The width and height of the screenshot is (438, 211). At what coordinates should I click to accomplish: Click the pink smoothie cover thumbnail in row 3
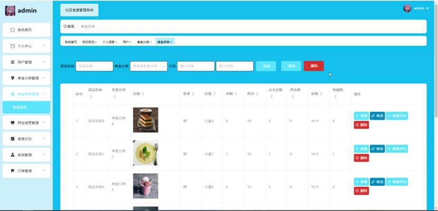coord(145,186)
